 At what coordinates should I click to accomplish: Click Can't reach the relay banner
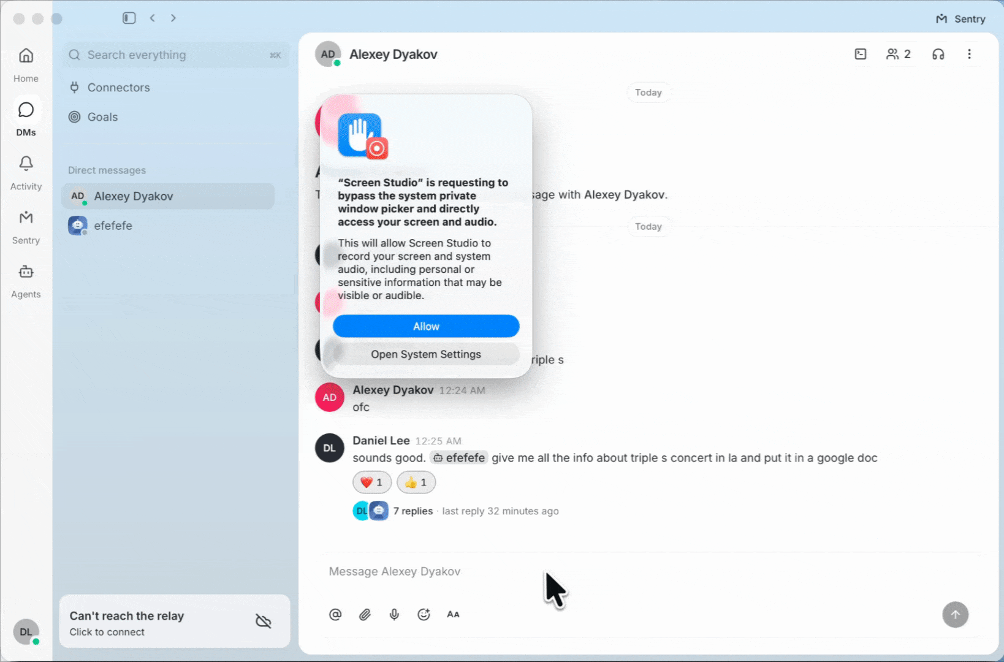point(175,622)
